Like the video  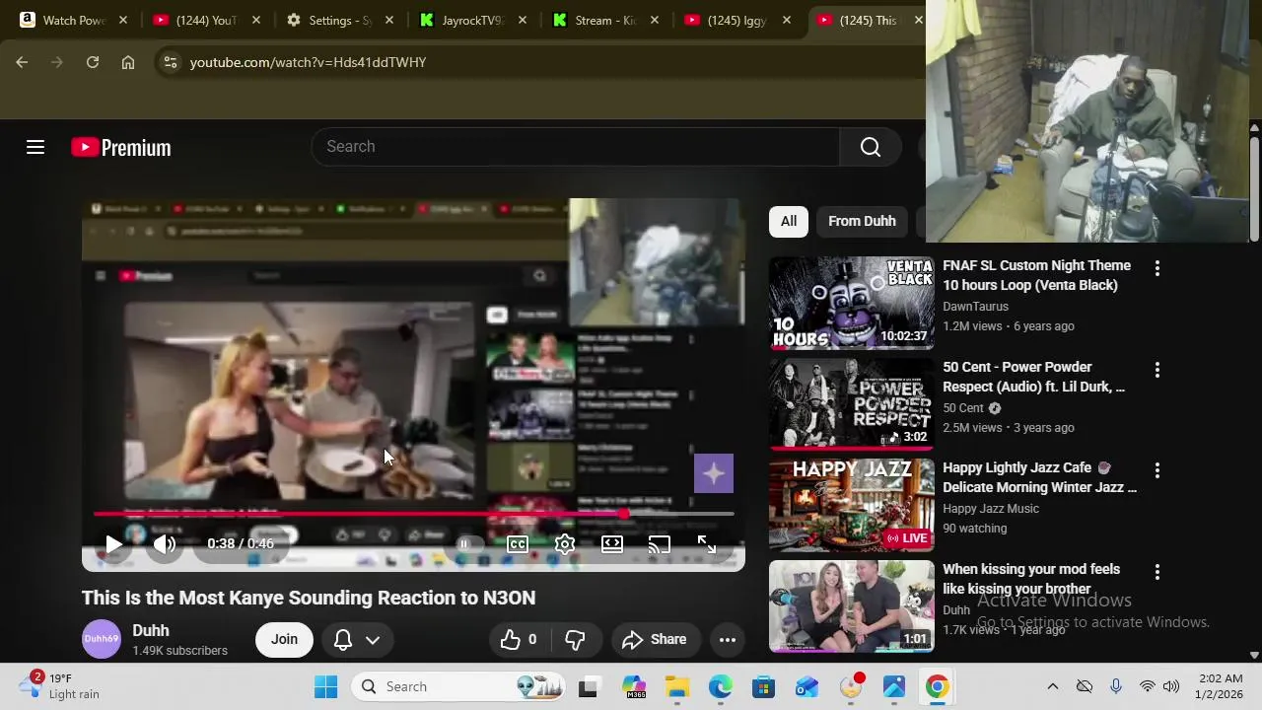(x=519, y=639)
